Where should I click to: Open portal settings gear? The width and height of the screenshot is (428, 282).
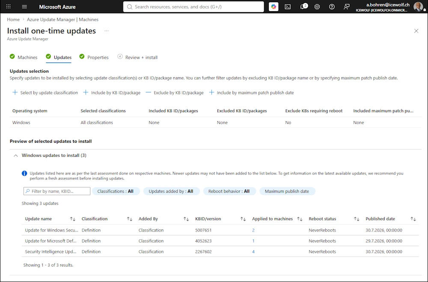[317, 7]
